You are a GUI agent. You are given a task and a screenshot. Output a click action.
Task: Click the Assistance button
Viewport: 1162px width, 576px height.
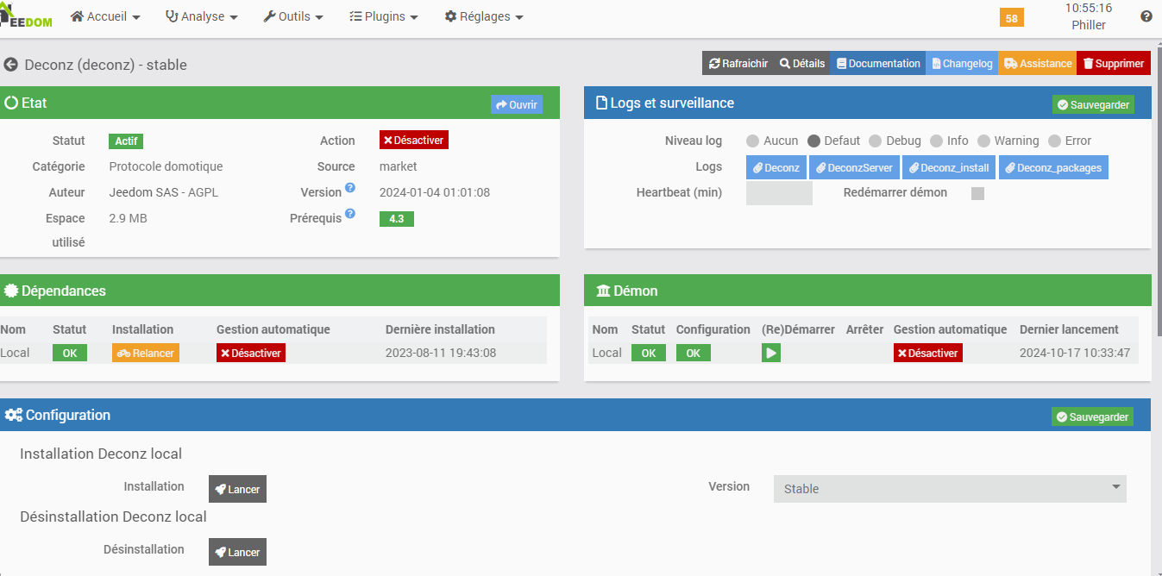click(1038, 63)
